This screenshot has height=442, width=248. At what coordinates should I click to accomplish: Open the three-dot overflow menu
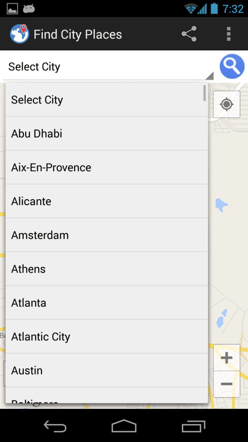coord(228,34)
